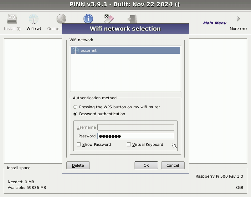Click the Install disk icon in the toolbar

coord(12,19)
